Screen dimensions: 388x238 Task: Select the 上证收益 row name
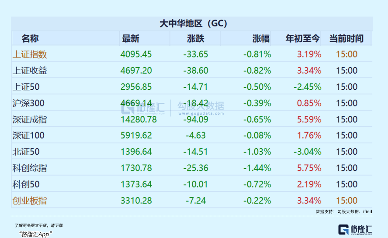tap(30, 71)
